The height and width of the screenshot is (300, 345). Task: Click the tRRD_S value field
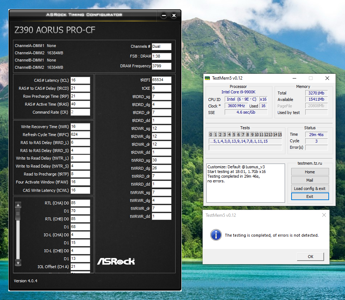[x=80, y=150]
